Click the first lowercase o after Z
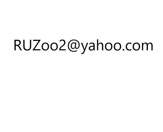The image size is (163, 132). pos(45,46)
